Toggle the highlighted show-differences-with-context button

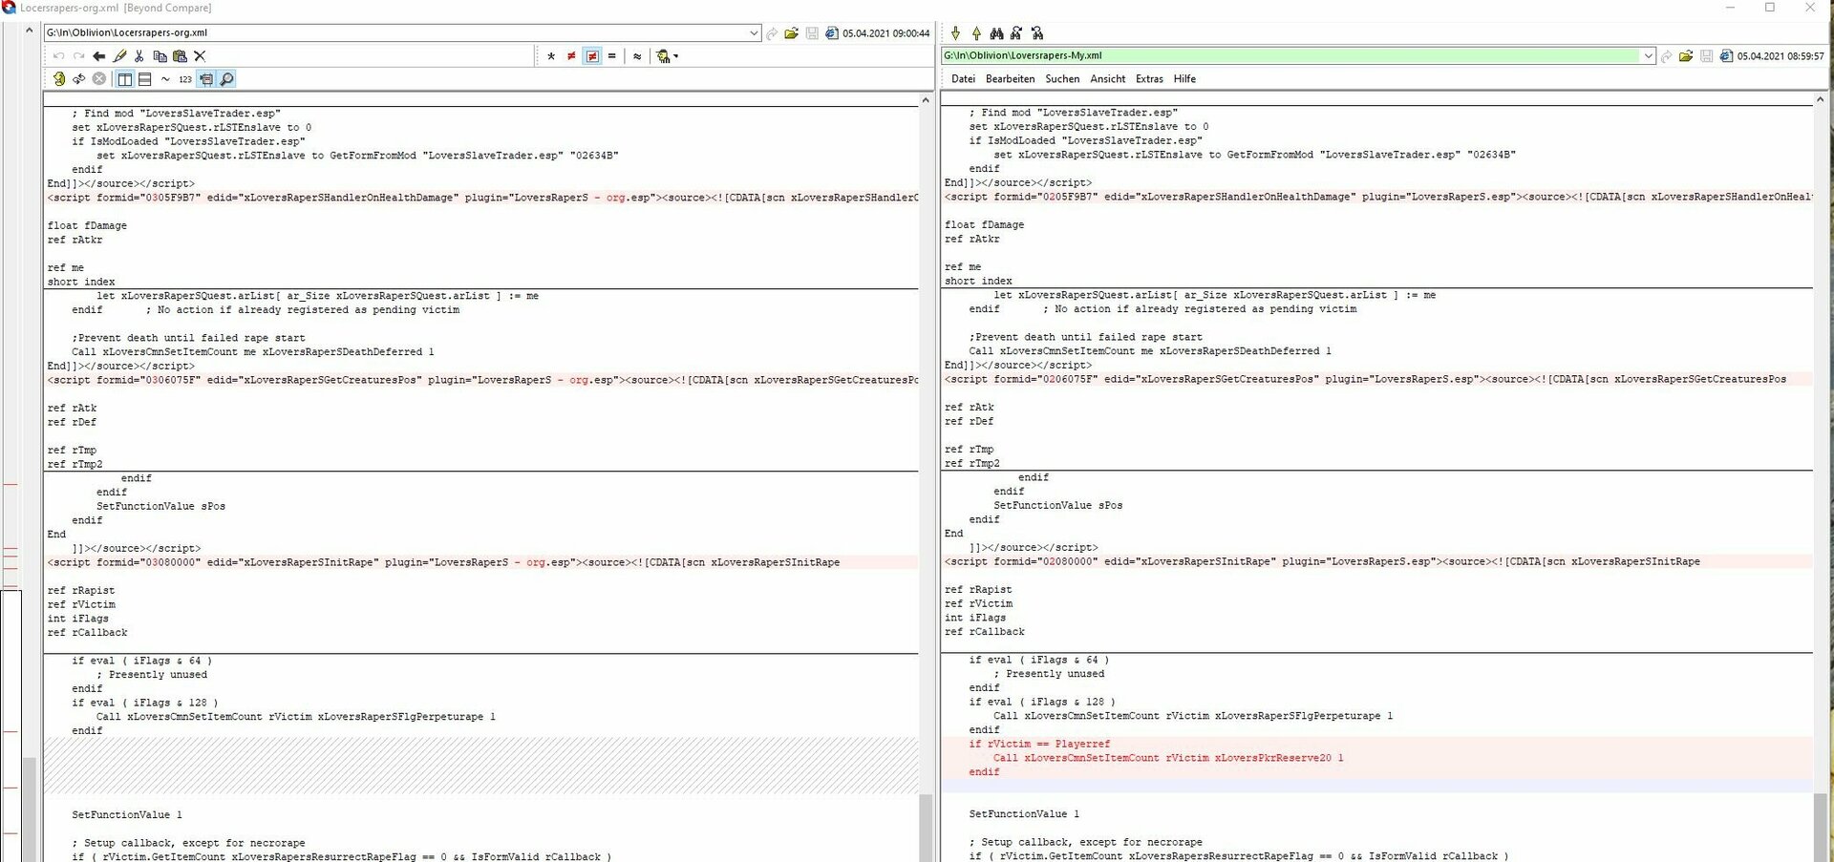point(592,56)
